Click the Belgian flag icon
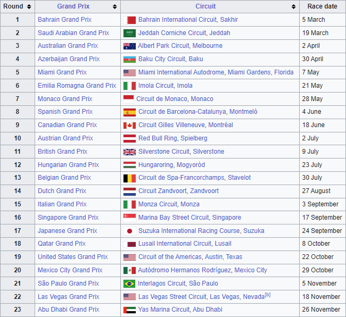 coord(129,178)
